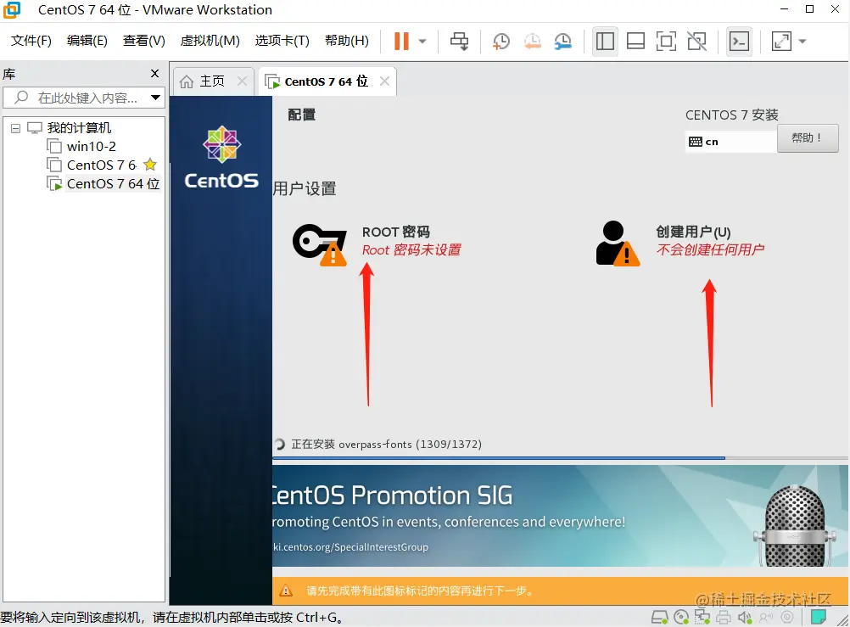The image size is (850, 627).
Task: Click the printer device icon in status bar
Action: 724,618
